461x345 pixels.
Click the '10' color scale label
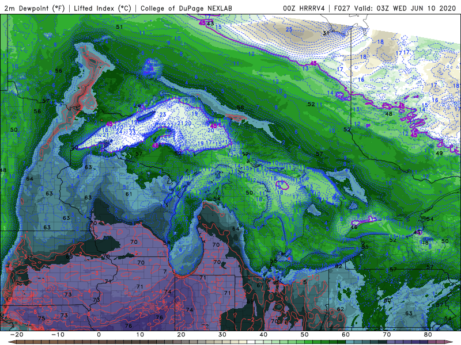coord(140,335)
